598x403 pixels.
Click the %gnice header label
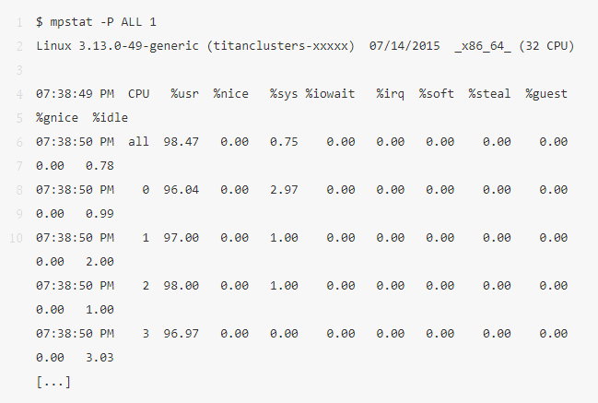click(57, 117)
